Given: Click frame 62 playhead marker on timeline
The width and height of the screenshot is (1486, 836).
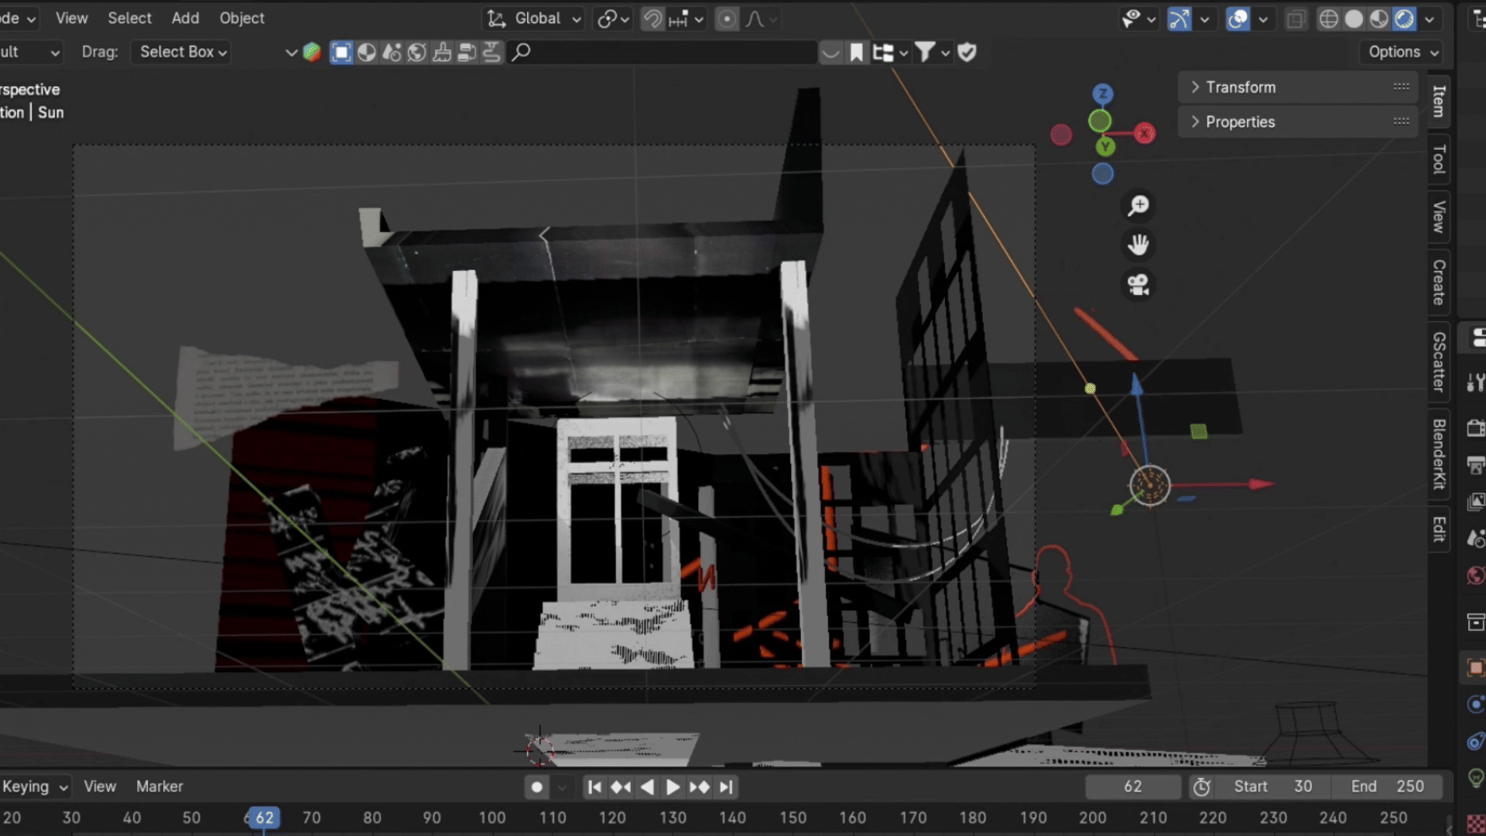Looking at the screenshot, I should pos(264,817).
